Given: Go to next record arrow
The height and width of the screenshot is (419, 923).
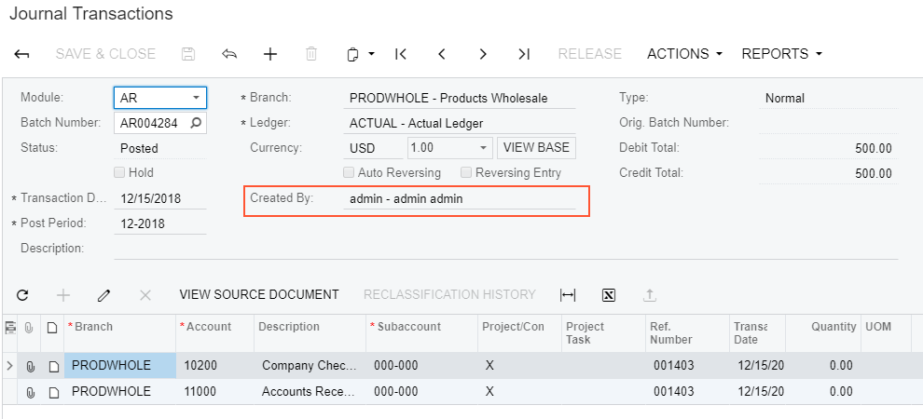Looking at the screenshot, I should coord(483,54).
